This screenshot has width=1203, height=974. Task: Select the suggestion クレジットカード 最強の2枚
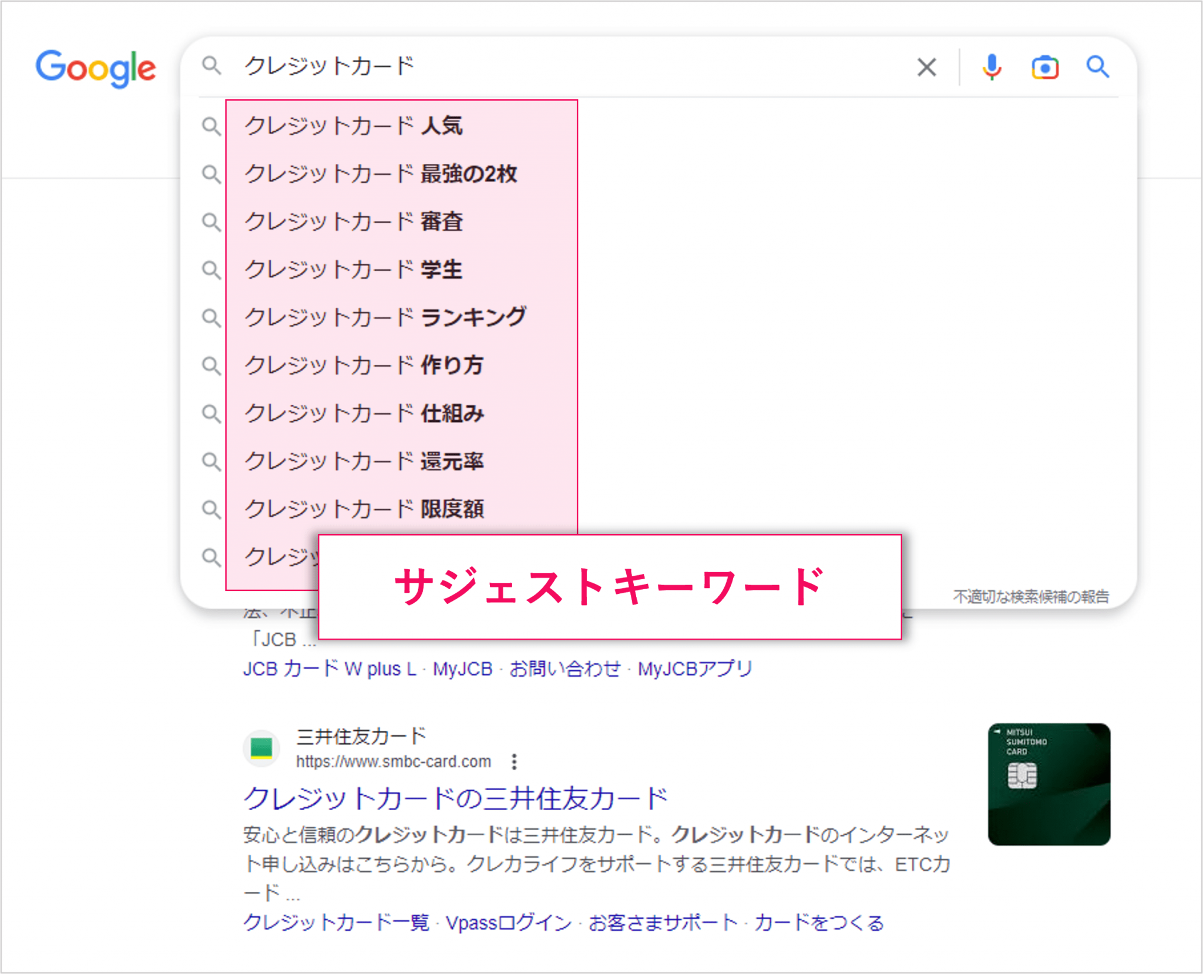pyautogui.click(x=381, y=174)
